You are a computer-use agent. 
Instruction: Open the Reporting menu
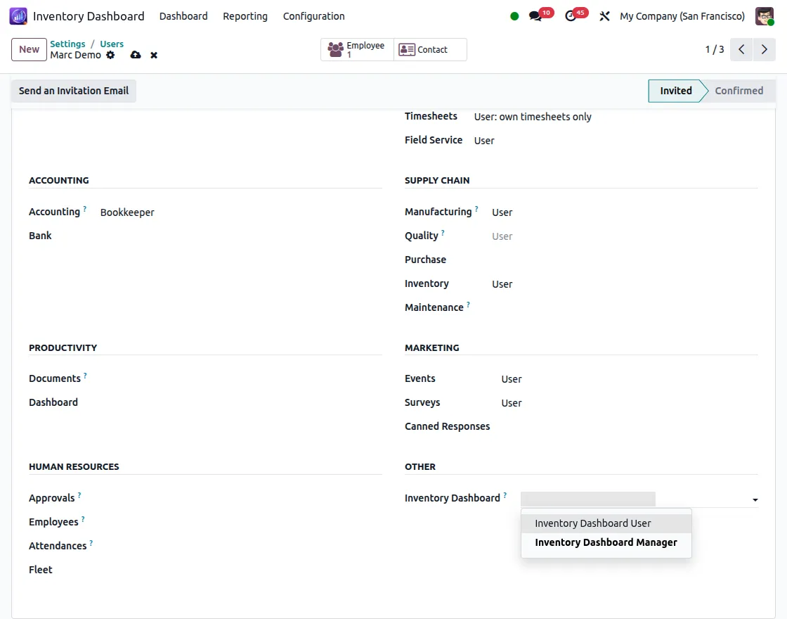[x=245, y=15]
